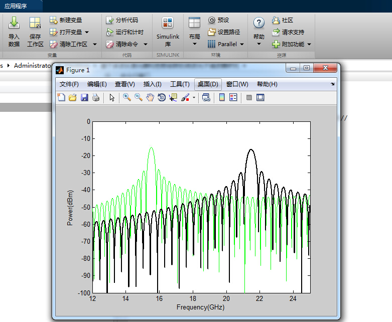Click the Power(dBm) y-axis label
Screen dimensions: 392x322
[x=70, y=208]
